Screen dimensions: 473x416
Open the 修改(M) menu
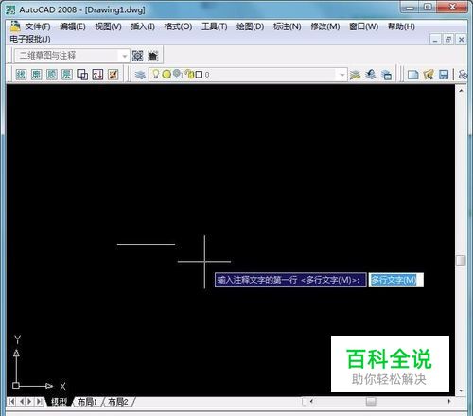click(x=325, y=26)
